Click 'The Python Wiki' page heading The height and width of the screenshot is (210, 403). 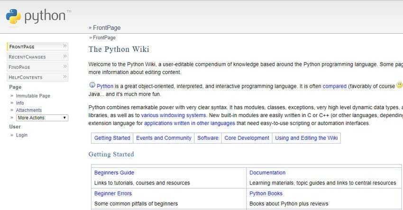(x=119, y=49)
